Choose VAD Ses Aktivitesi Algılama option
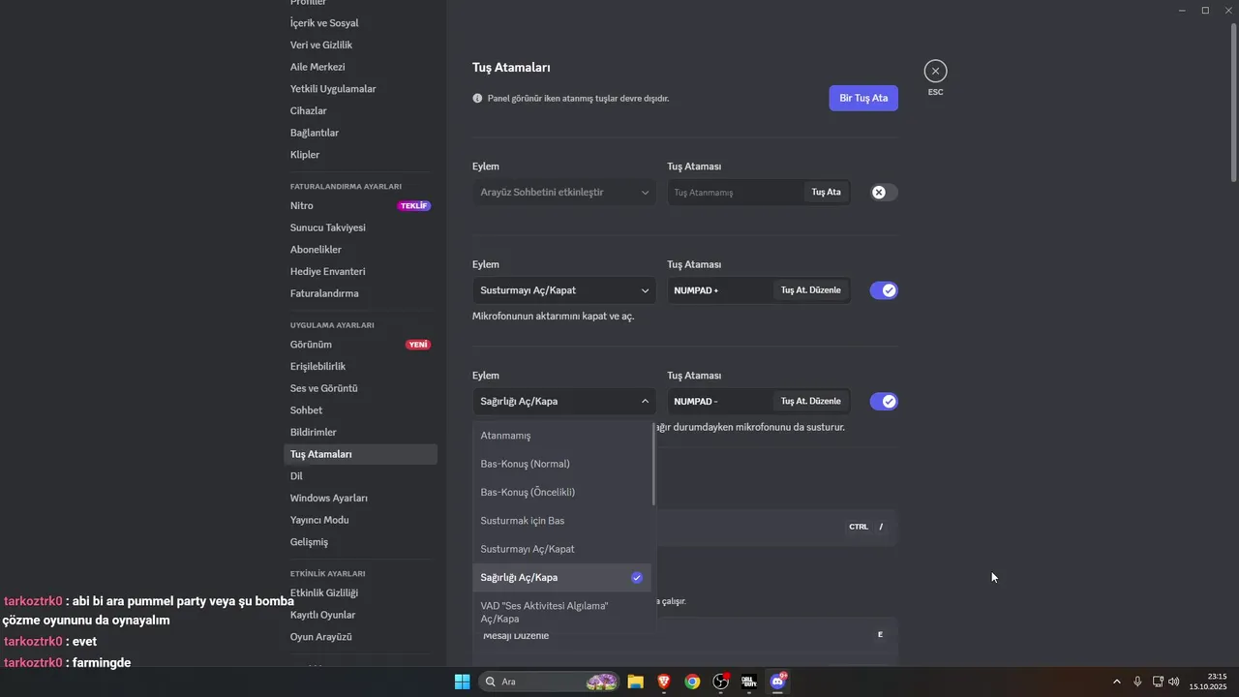The image size is (1239, 697). pos(562,612)
